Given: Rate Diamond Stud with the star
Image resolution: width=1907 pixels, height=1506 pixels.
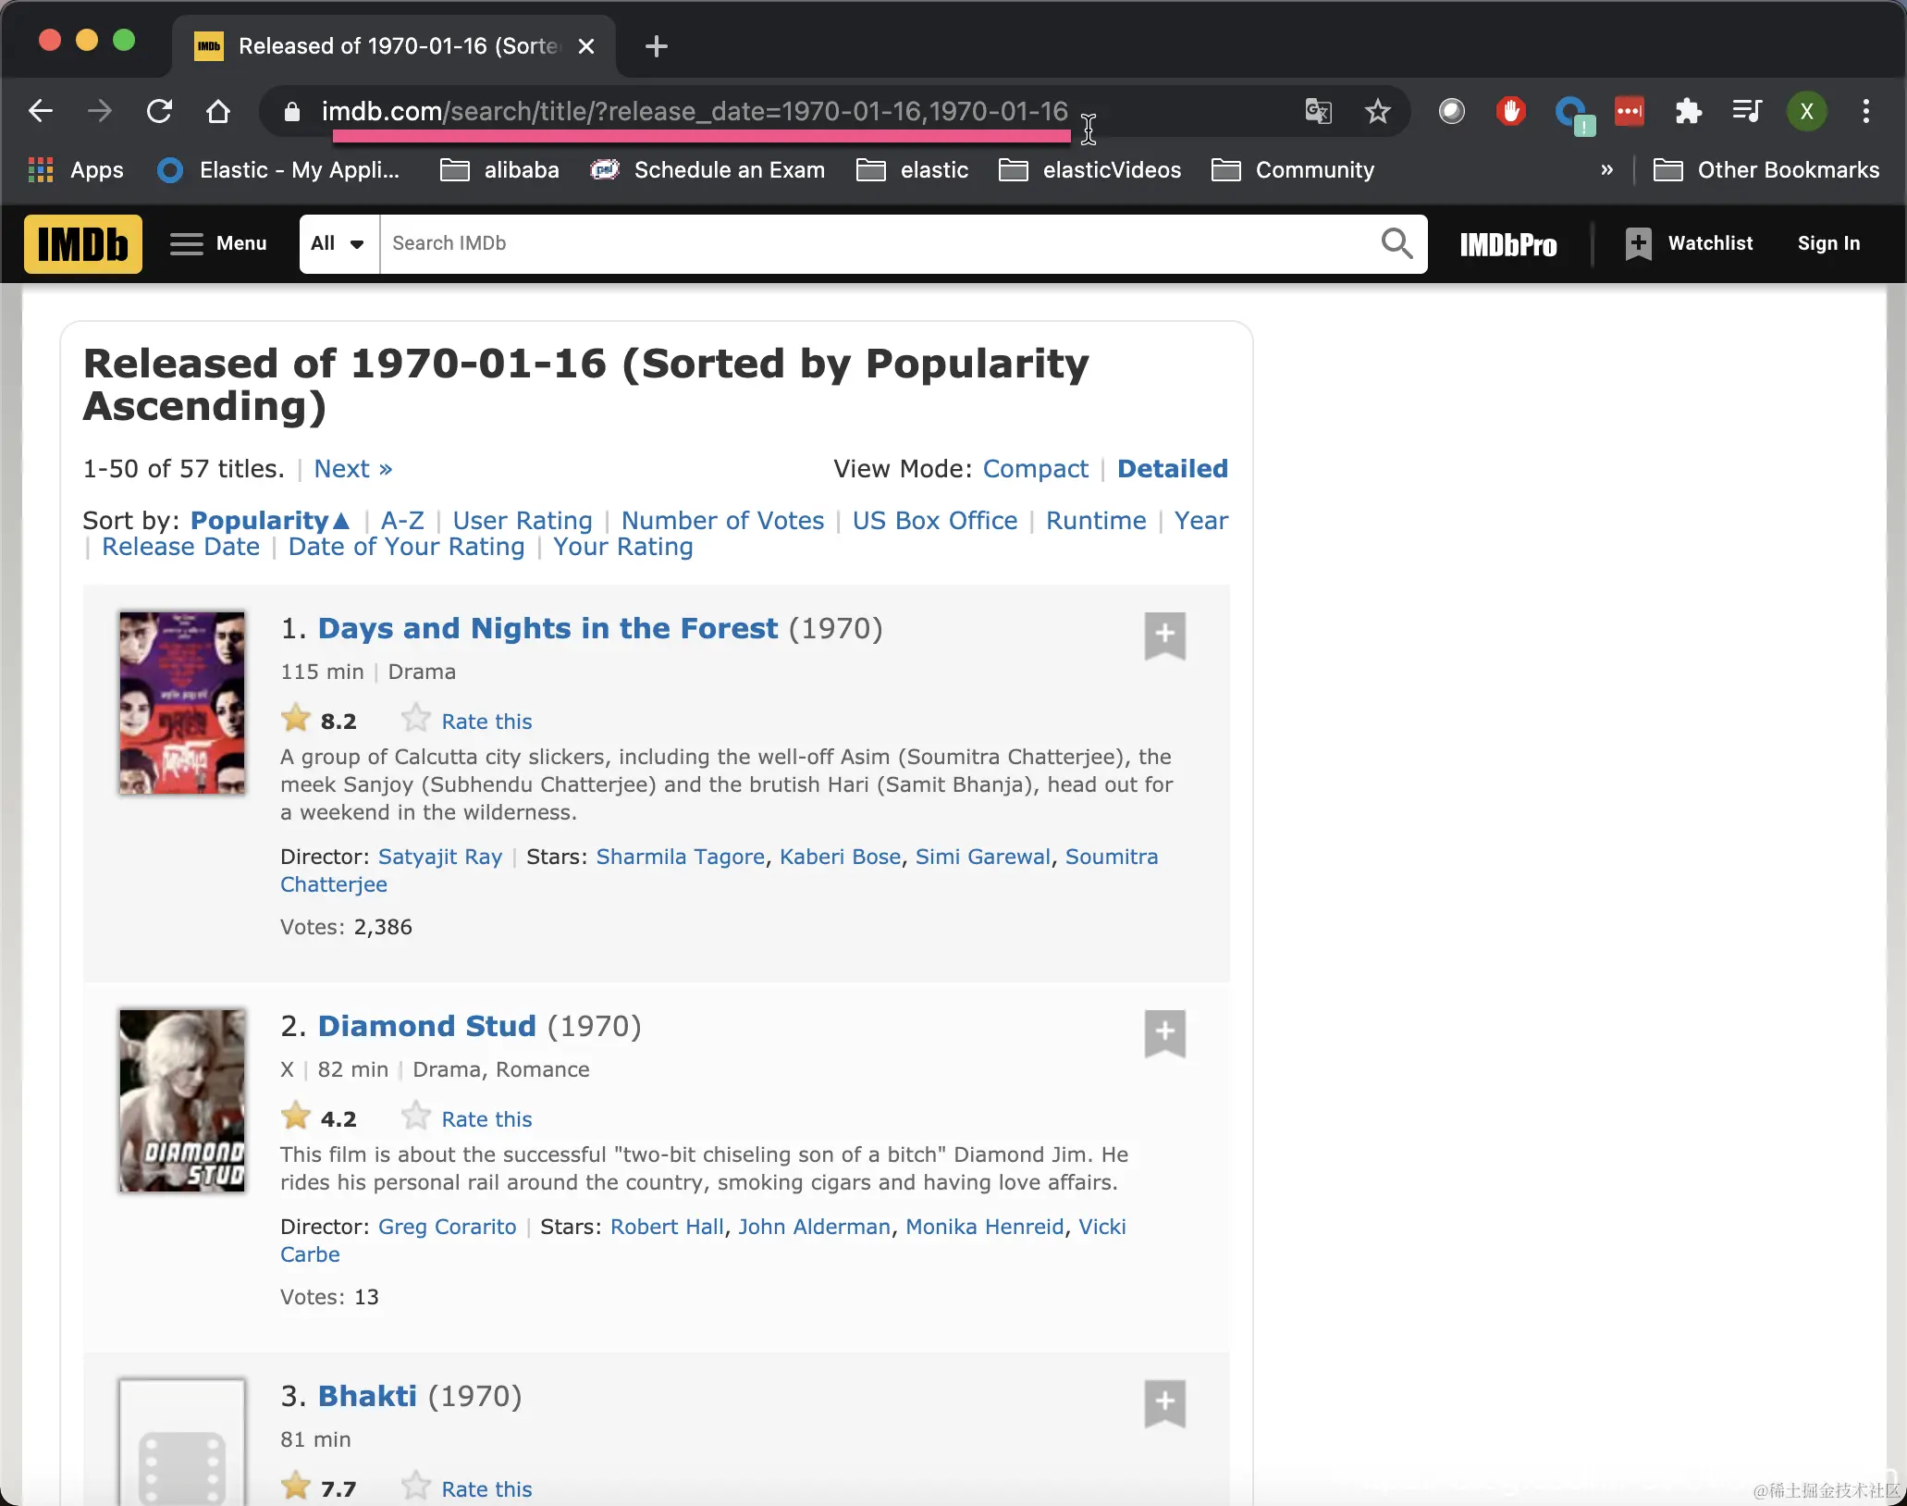Looking at the screenshot, I should pos(416,1117).
